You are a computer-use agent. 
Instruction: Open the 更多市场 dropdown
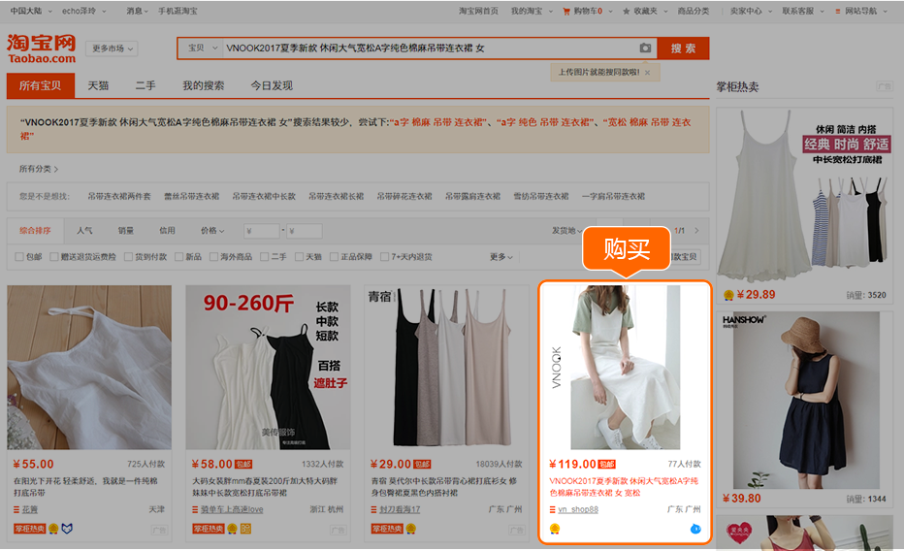pyautogui.click(x=113, y=49)
